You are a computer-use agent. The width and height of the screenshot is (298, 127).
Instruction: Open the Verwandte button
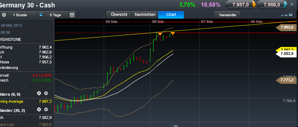point(227,15)
